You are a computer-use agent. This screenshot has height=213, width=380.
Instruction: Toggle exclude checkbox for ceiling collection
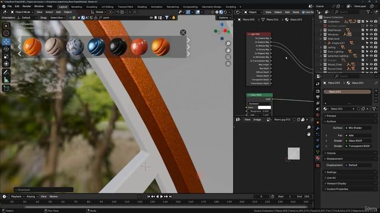[x=363, y=47]
